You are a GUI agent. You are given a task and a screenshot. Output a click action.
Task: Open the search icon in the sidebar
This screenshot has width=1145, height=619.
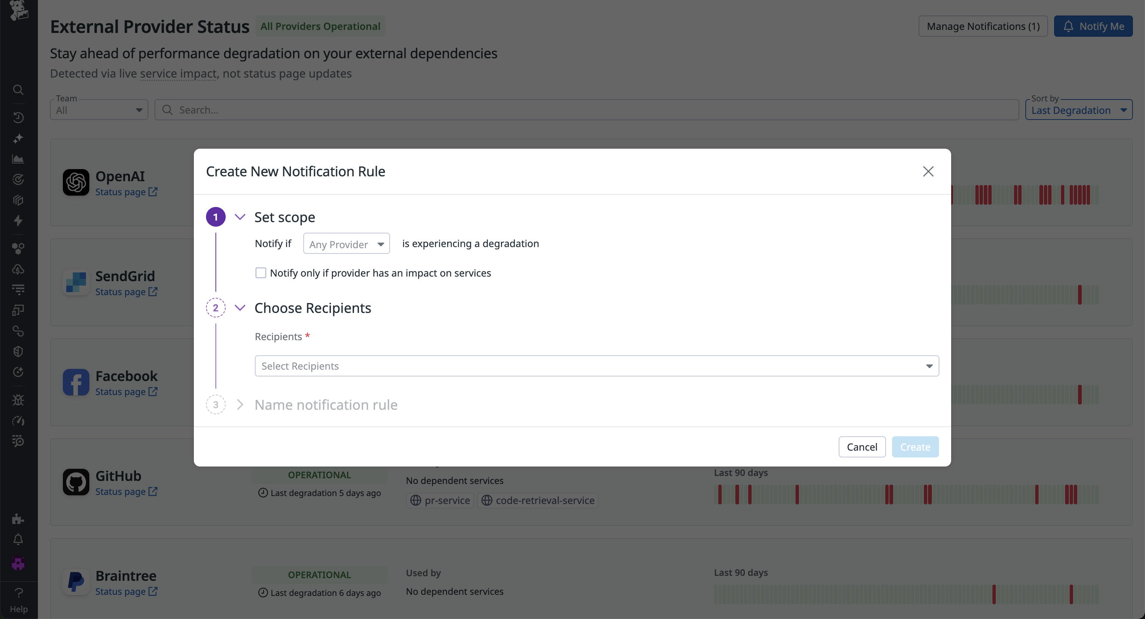pos(19,90)
